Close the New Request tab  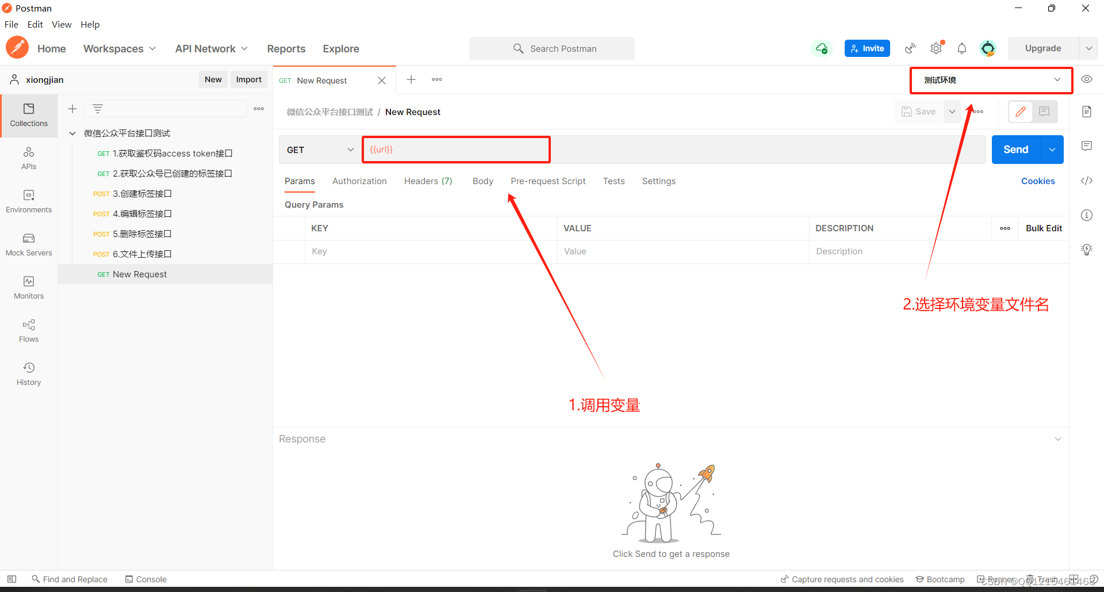click(x=382, y=81)
